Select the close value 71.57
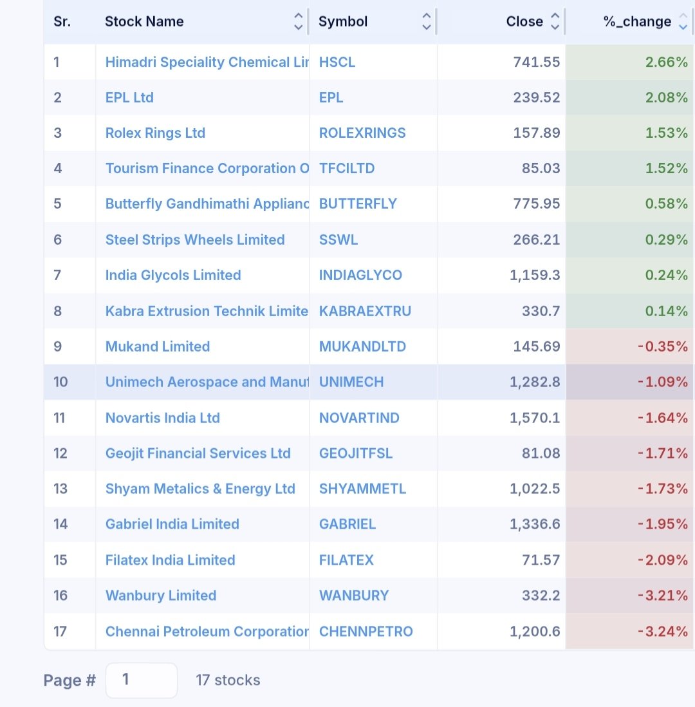Screen dimensions: 695x707 coord(541,560)
